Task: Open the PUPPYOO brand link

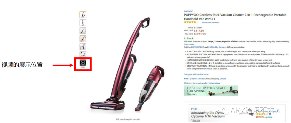Action: point(188,12)
